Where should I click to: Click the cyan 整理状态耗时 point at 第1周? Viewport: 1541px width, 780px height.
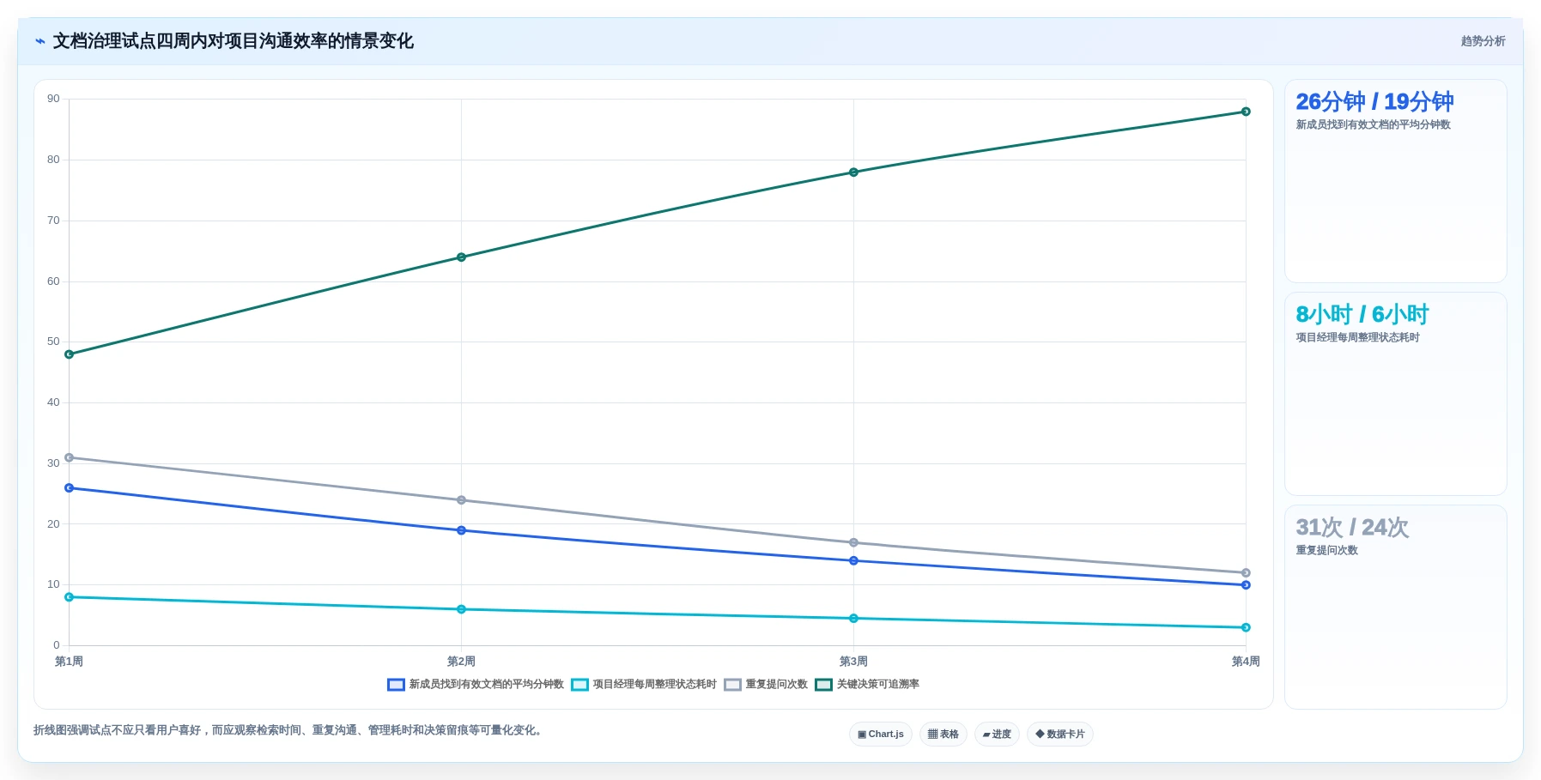70,597
